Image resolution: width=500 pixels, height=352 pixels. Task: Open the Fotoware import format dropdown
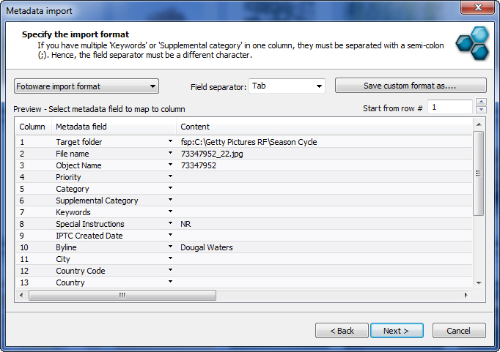click(87, 86)
